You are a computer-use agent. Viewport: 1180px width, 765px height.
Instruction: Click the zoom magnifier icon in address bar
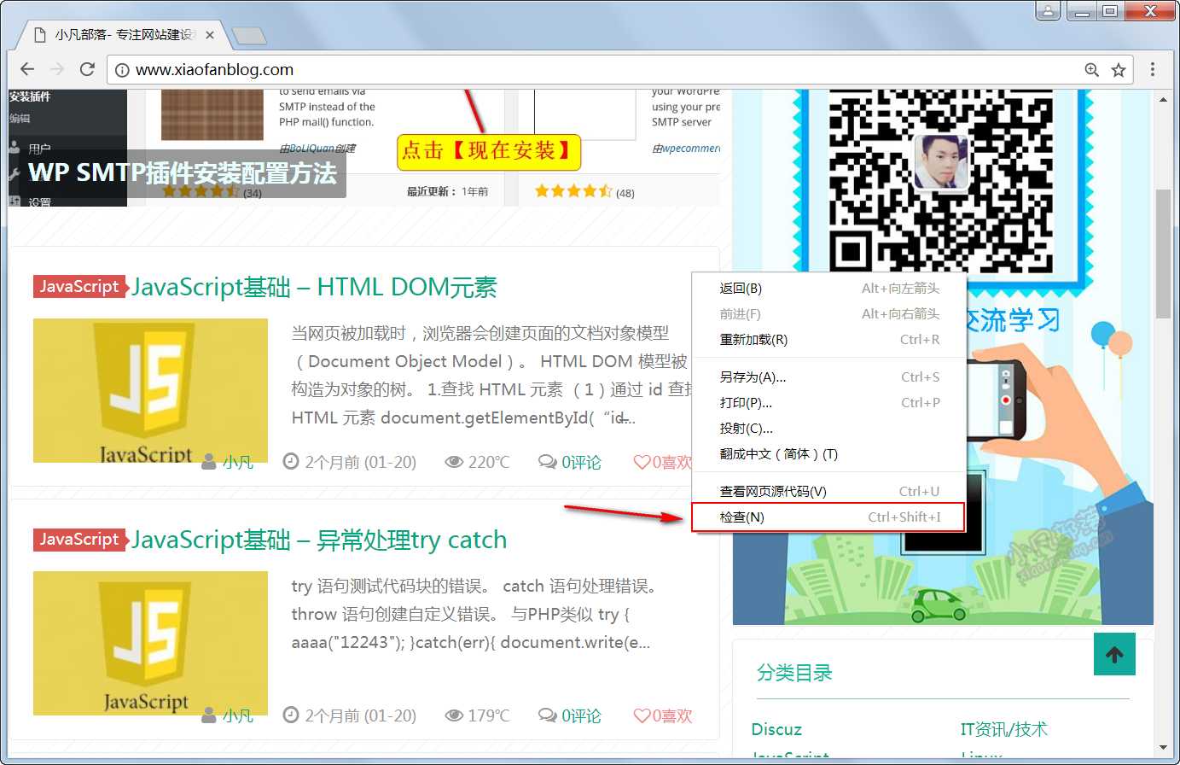[x=1091, y=70]
